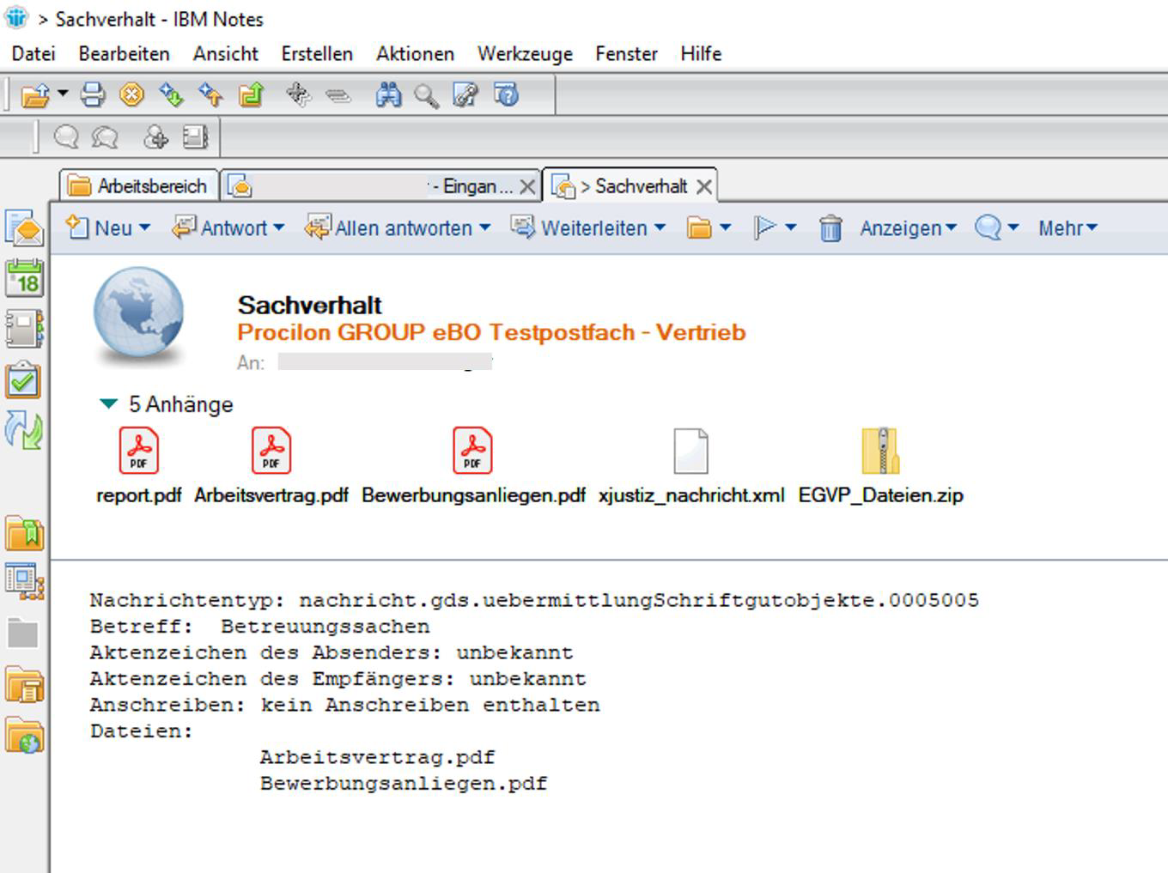
Task: Open the Mail icon in sidebar
Action: click(24, 228)
